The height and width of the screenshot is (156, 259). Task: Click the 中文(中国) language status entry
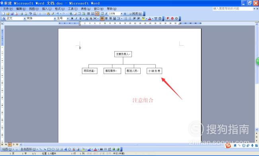[119, 154]
